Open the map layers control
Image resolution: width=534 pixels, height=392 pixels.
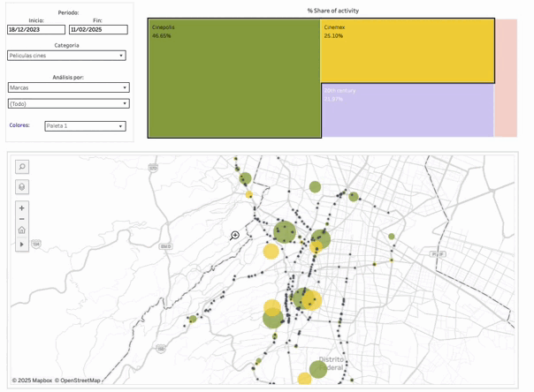click(x=22, y=187)
